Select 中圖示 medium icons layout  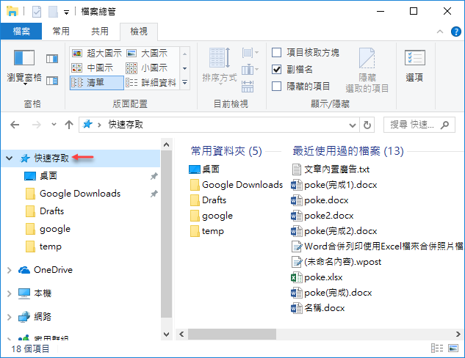point(93,67)
